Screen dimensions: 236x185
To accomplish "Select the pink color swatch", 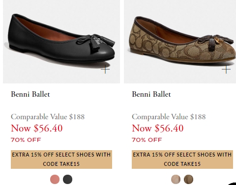I will pos(55,179).
